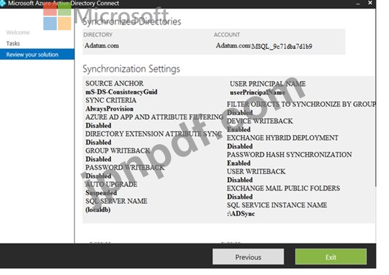Select Disabled under Azure AD app attribute filtering
The width and height of the screenshot is (389, 275).
98,126
